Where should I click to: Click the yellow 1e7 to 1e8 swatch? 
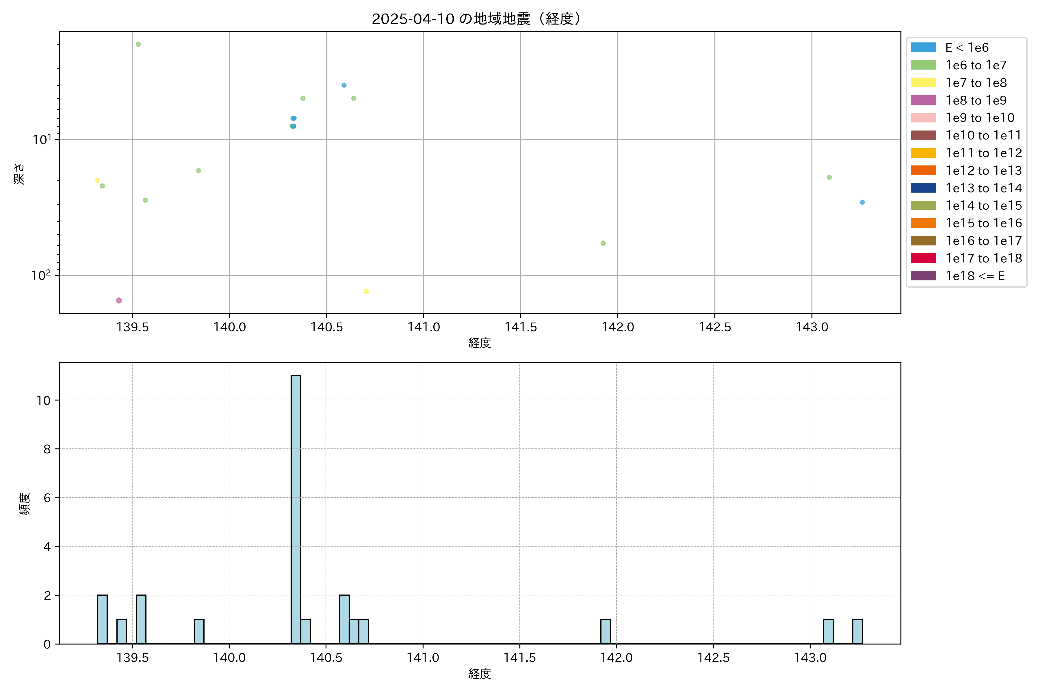coord(923,83)
